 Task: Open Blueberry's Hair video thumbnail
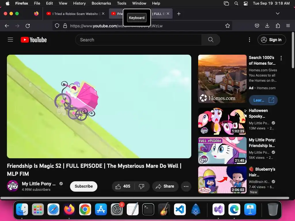(x=222, y=180)
